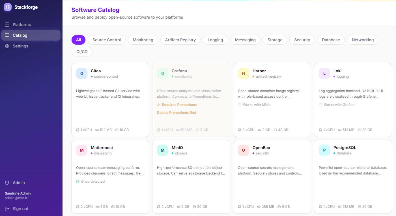Click the MinIO M icon
This screenshot has height=216, width=396.
point(163,150)
